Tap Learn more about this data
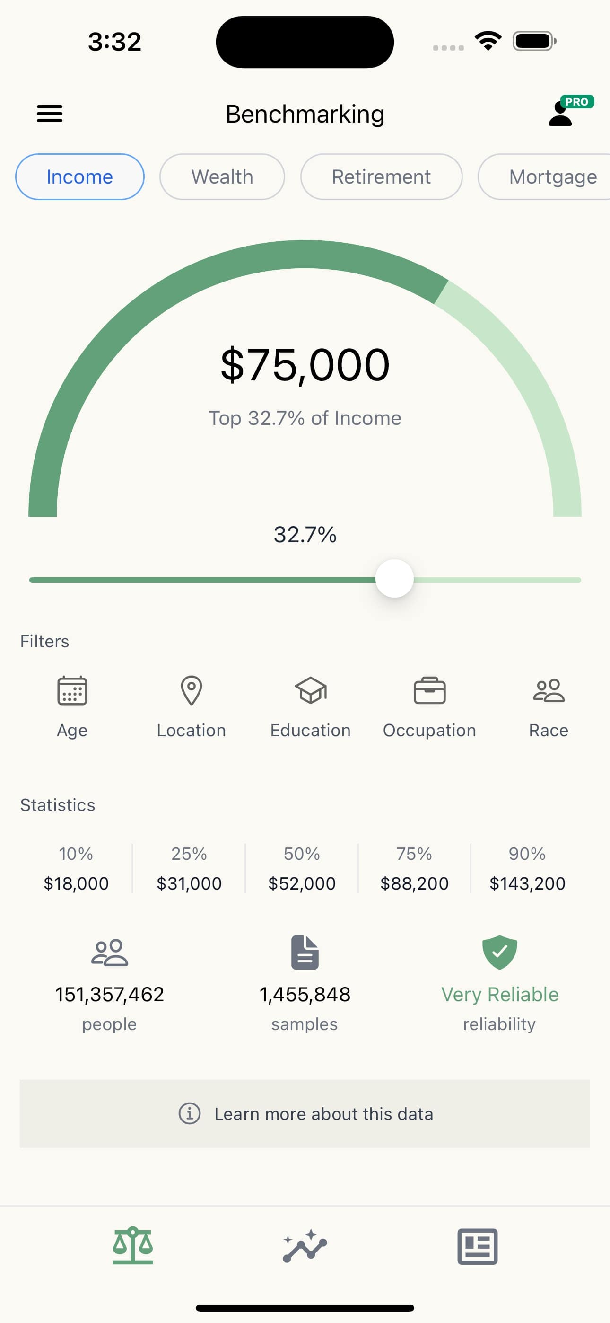Viewport: 610px width, 1323px height. (305, 1113)
